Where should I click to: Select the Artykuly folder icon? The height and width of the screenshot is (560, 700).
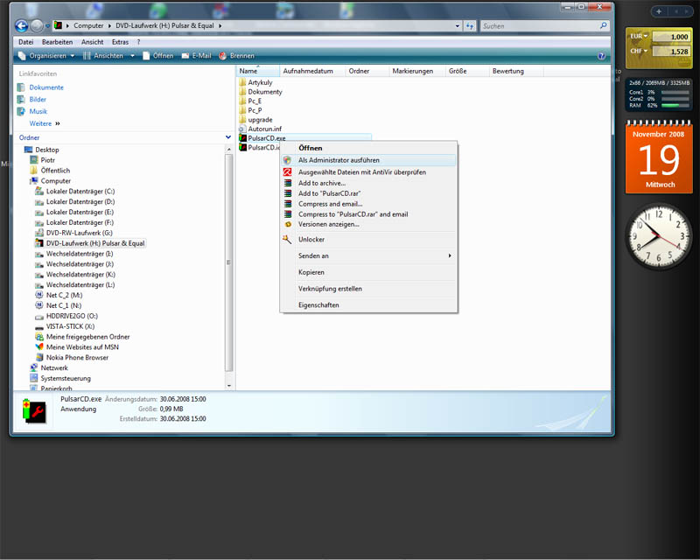(243, 82)
